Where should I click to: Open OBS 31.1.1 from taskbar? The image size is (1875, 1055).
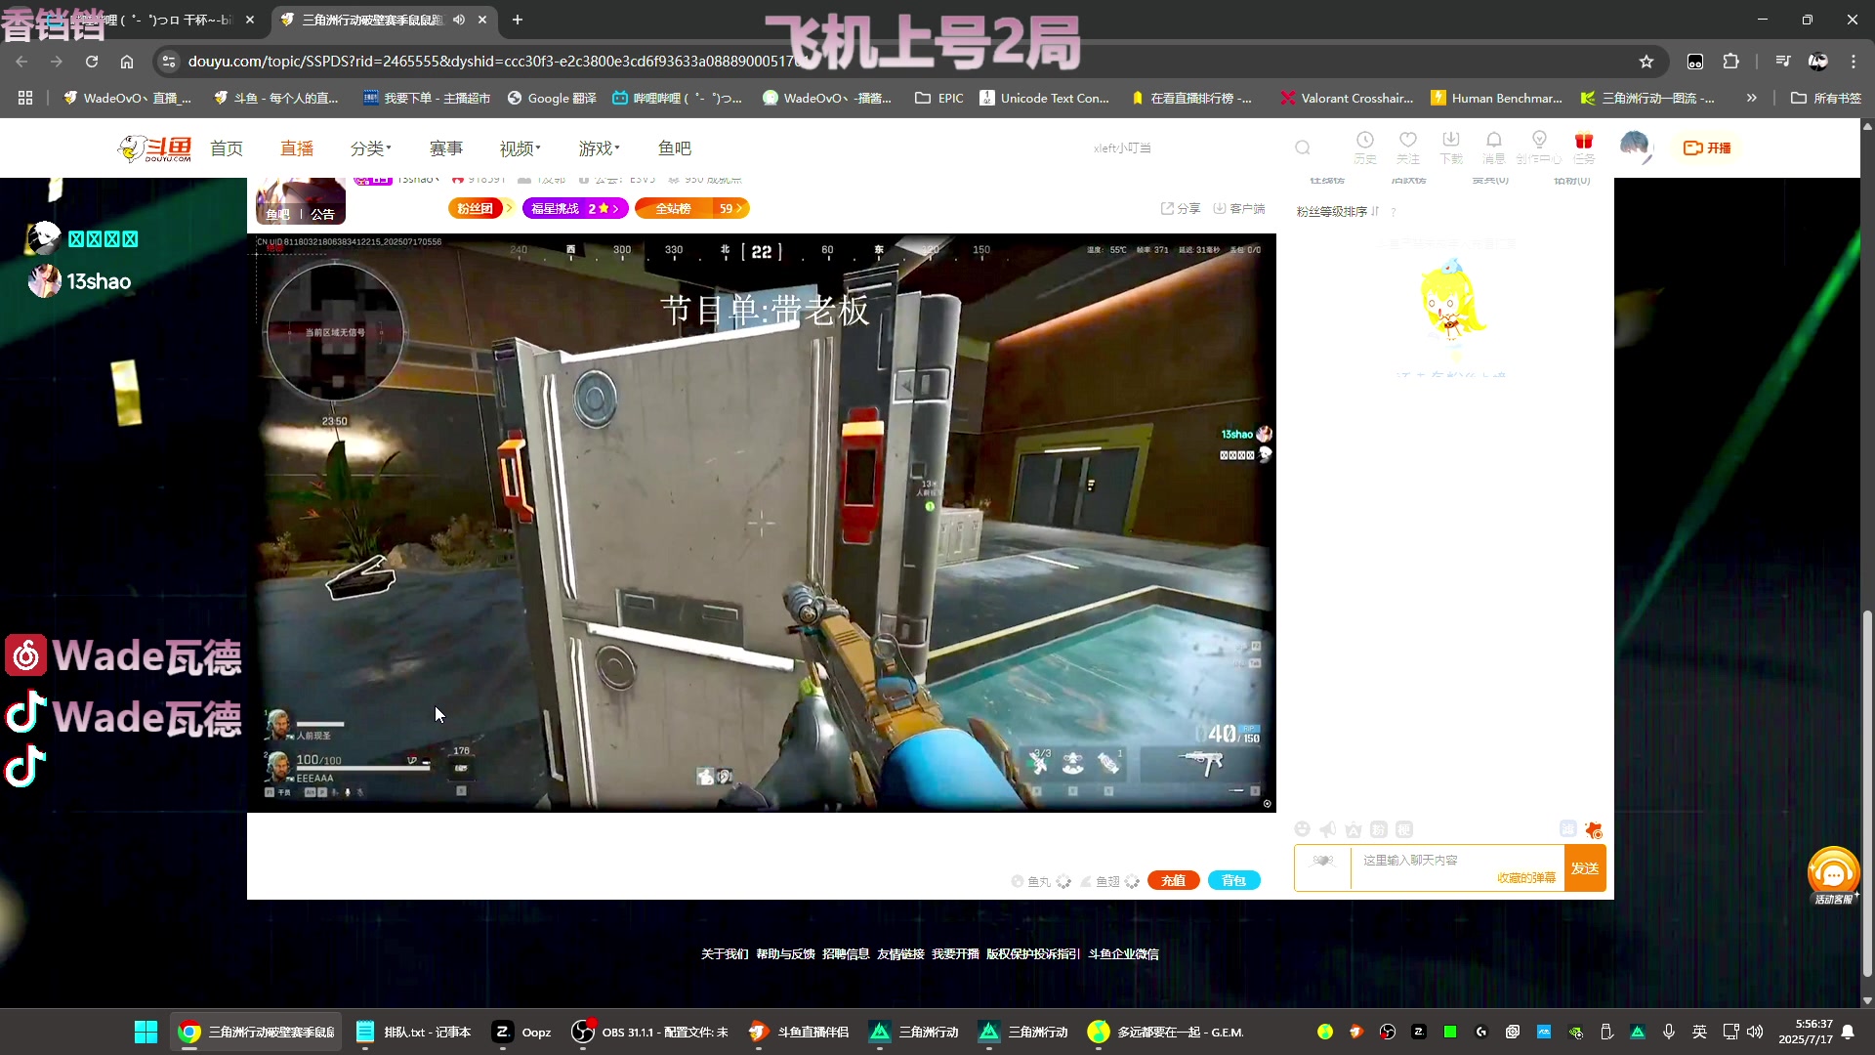click(650, 1032)
